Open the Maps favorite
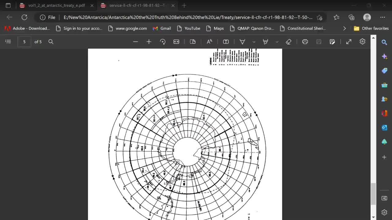The width and height of the screenshot is (392, 220). click(215, 28)
